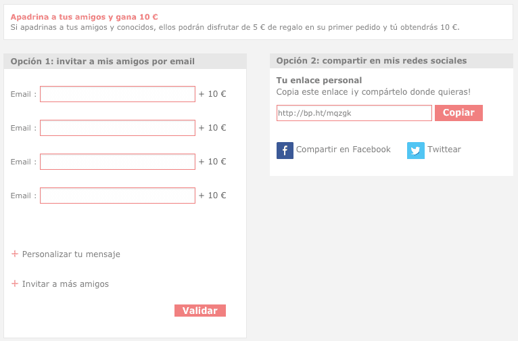Screen dimensions: 518x341
Task: Focus the third Email input field
Action: tap(118, 162)
